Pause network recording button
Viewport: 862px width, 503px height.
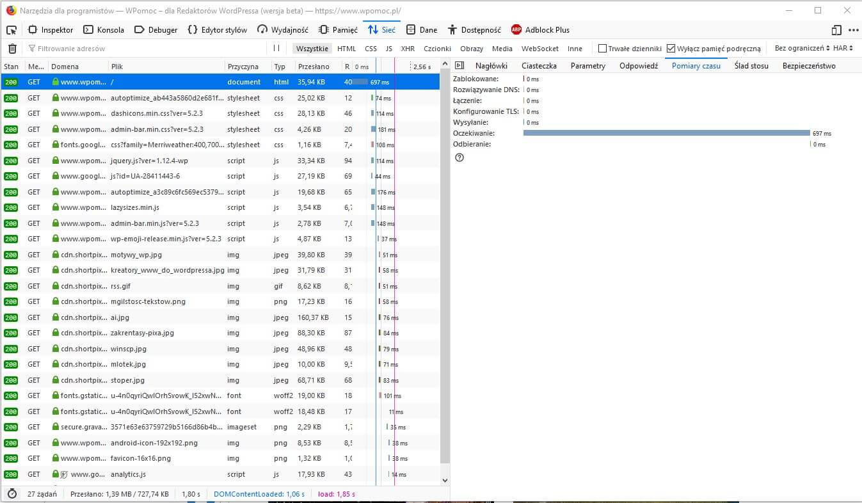[x=276, y=48]
